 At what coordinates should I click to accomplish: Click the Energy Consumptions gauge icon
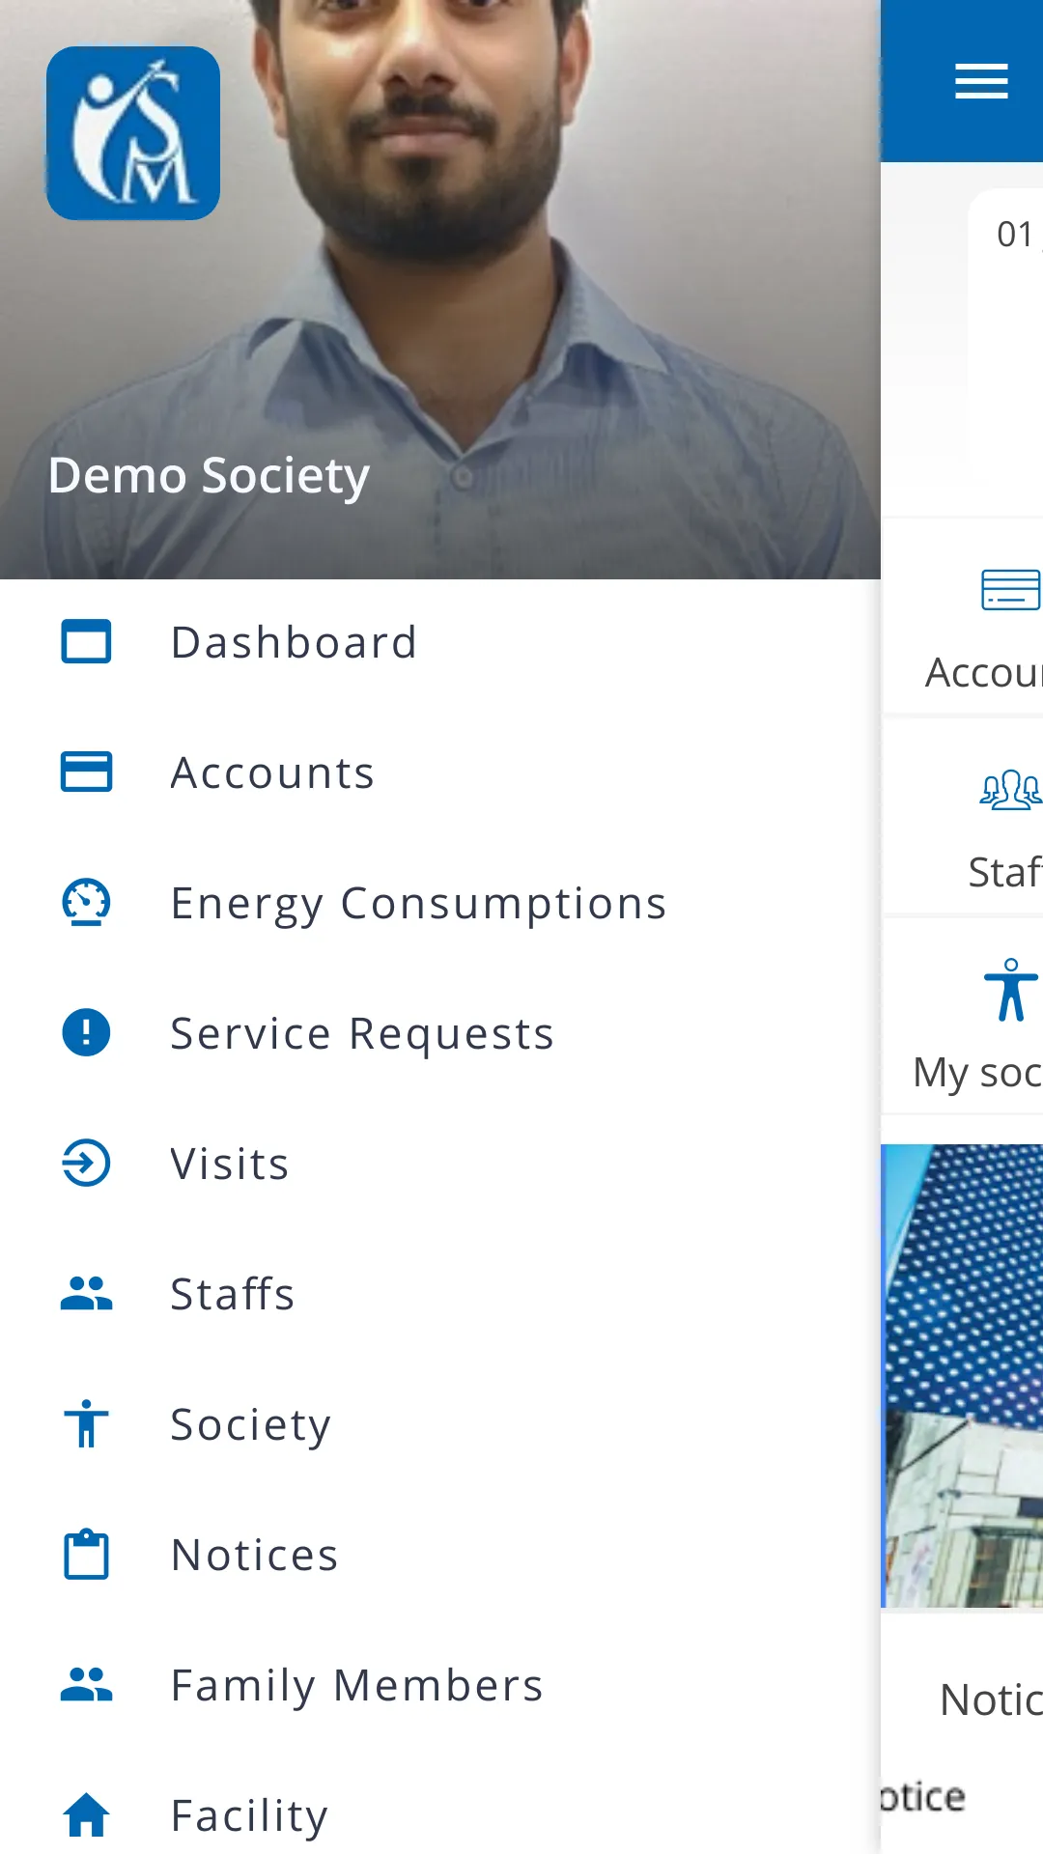point(87,903)
